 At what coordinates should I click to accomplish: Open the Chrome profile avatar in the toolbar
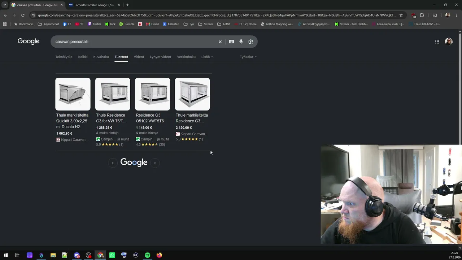(x=448, y=15)
